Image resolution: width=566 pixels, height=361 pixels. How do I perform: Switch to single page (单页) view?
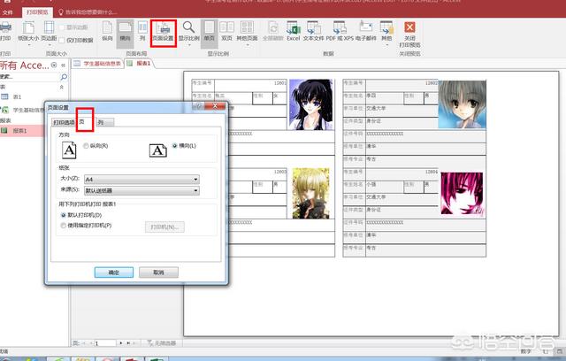coord(210,33)
